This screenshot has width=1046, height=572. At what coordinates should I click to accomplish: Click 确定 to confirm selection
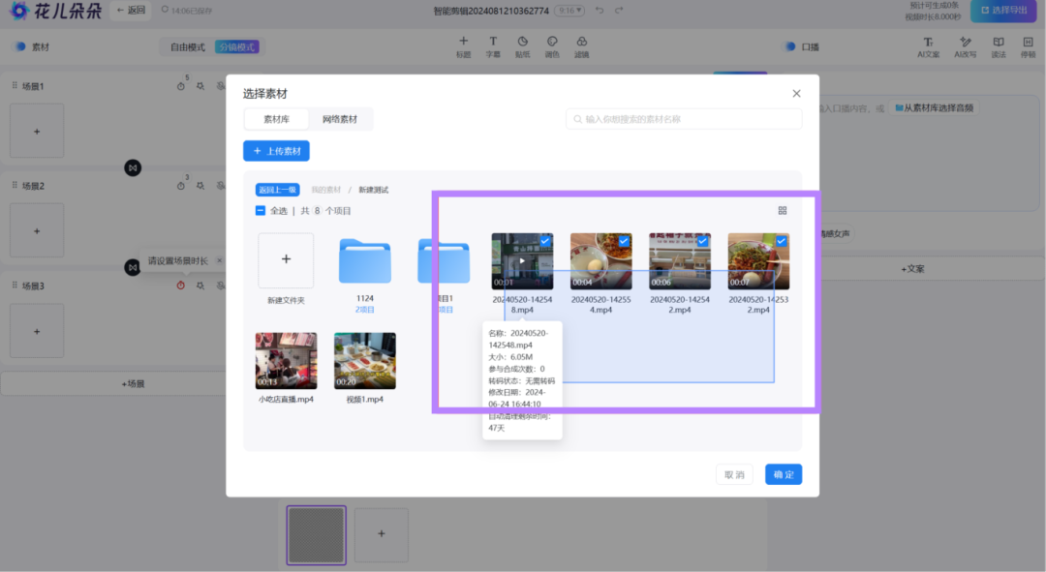(x=784, y=474)
